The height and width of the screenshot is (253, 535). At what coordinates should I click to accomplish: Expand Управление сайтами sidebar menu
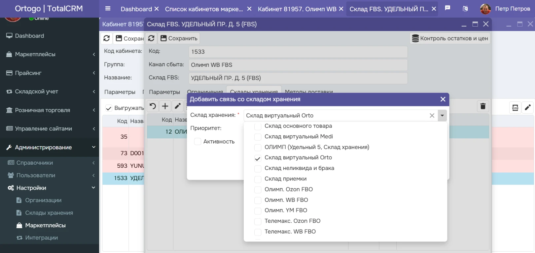[50, 128]
